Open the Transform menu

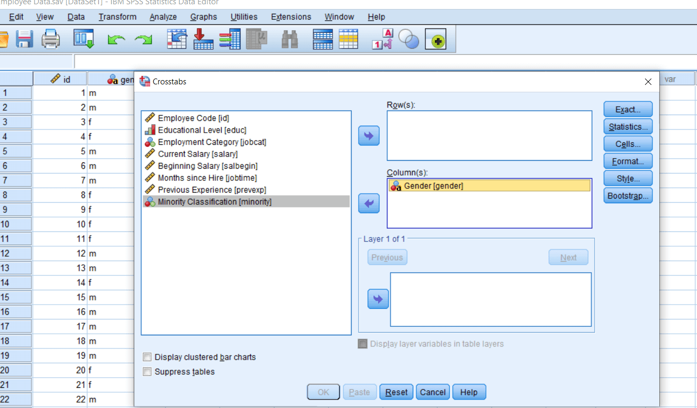118,17
